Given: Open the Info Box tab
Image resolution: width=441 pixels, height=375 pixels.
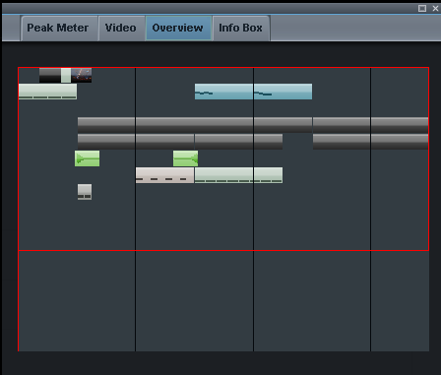Looking at the screenshot, I should 240,29.
